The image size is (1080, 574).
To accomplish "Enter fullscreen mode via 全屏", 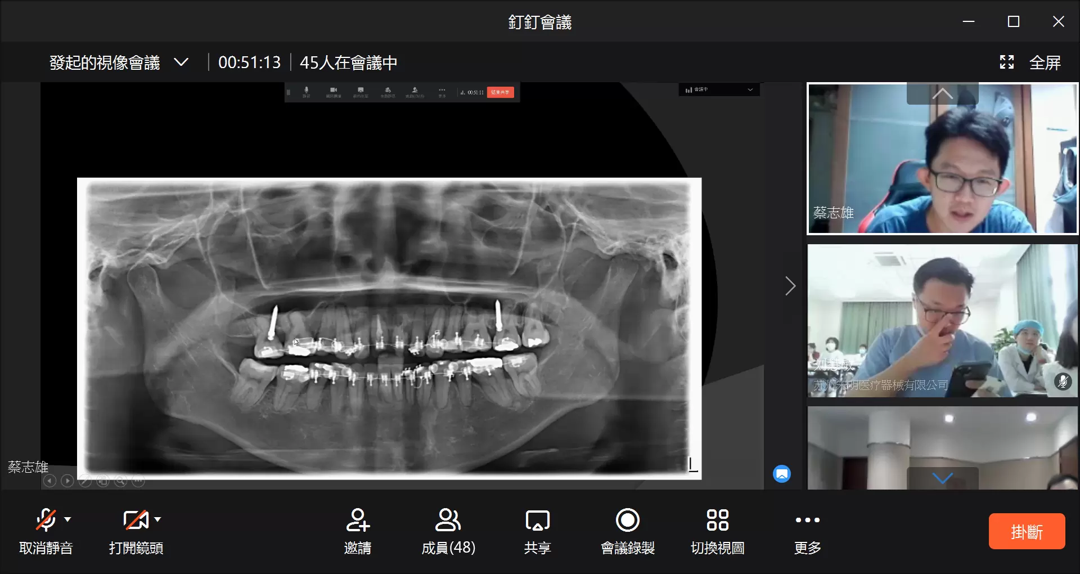I will coord(1031,62).
